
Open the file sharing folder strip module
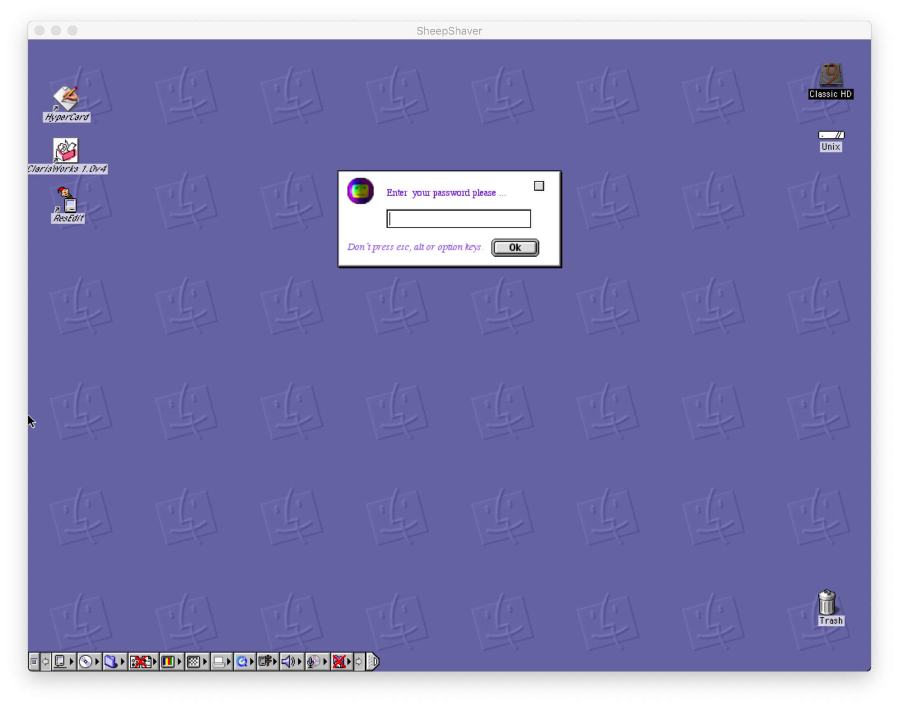coord(110,662)
